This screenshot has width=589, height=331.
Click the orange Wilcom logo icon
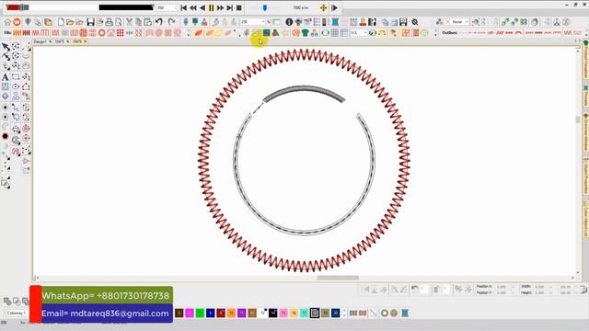(x=17, y=22)
